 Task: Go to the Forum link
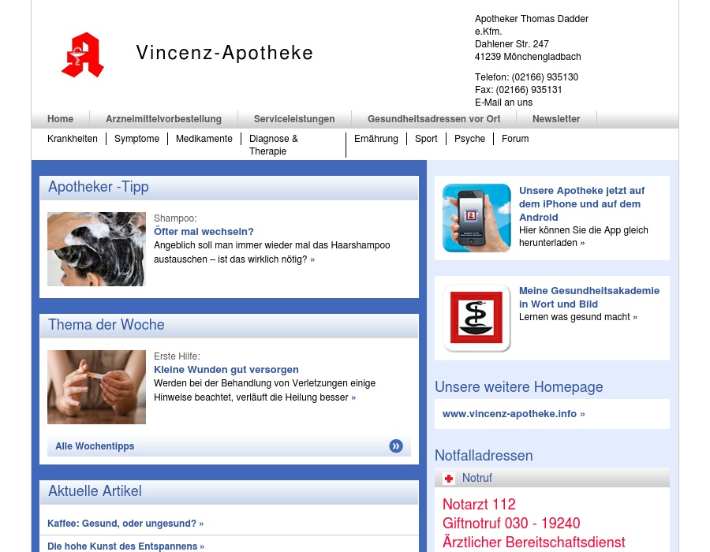coord(515,139)
